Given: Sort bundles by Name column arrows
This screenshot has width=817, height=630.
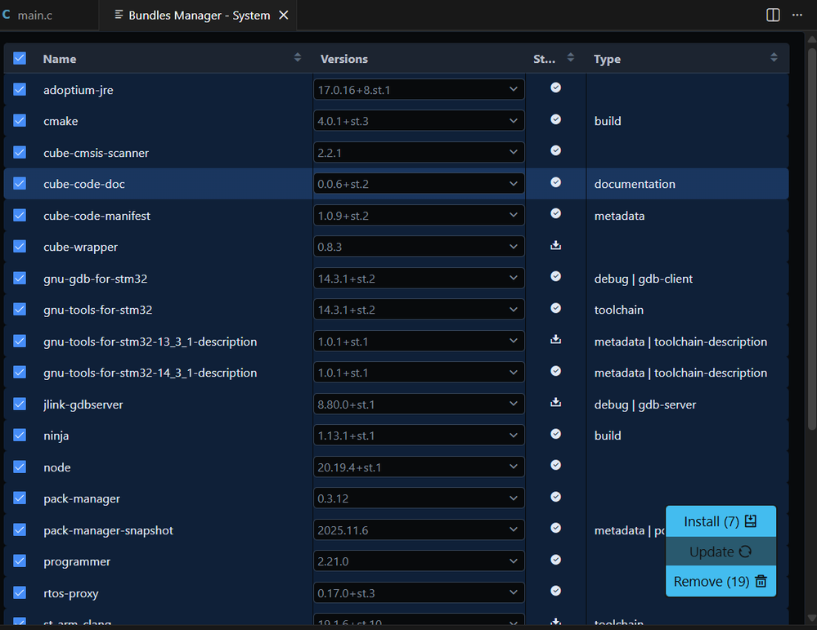Looking at the screenshot, I should pyautogui.click(x=297, y=58).
